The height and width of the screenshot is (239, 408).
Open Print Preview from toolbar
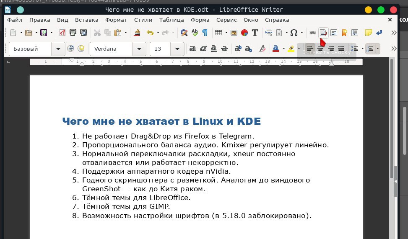[x=83, y=33]
